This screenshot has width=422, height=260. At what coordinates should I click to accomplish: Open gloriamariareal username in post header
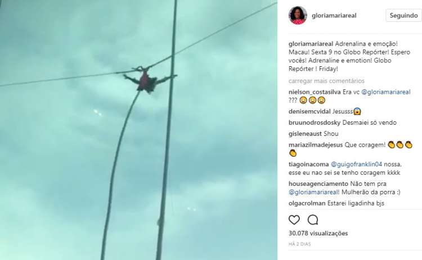334,16
